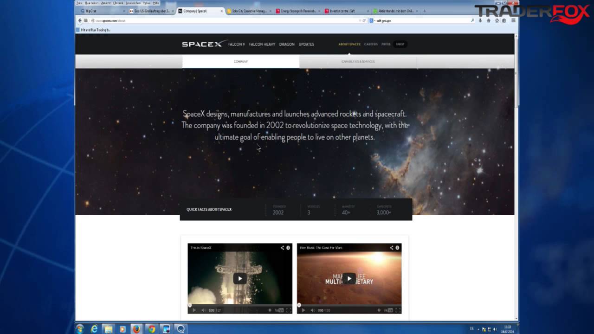594x334 pixels.
Task: Open settings gear on 'Case For Mars' player
Action: (379, 310)
